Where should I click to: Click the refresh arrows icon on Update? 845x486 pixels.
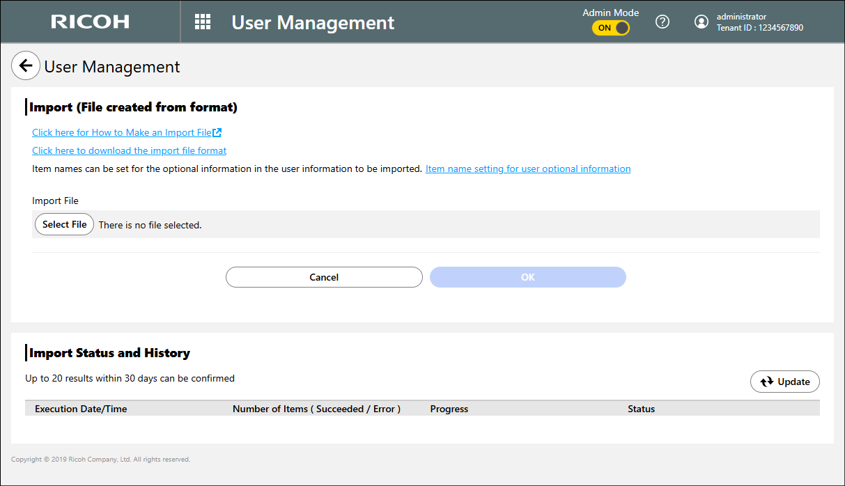point(767,382)
